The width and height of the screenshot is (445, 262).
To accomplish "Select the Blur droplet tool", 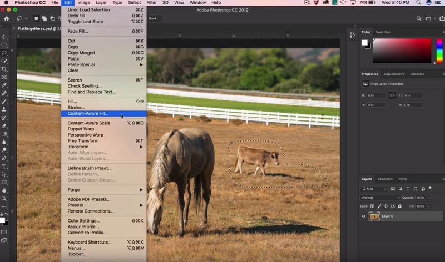I will pyautogui.click(x=4, y=142).
